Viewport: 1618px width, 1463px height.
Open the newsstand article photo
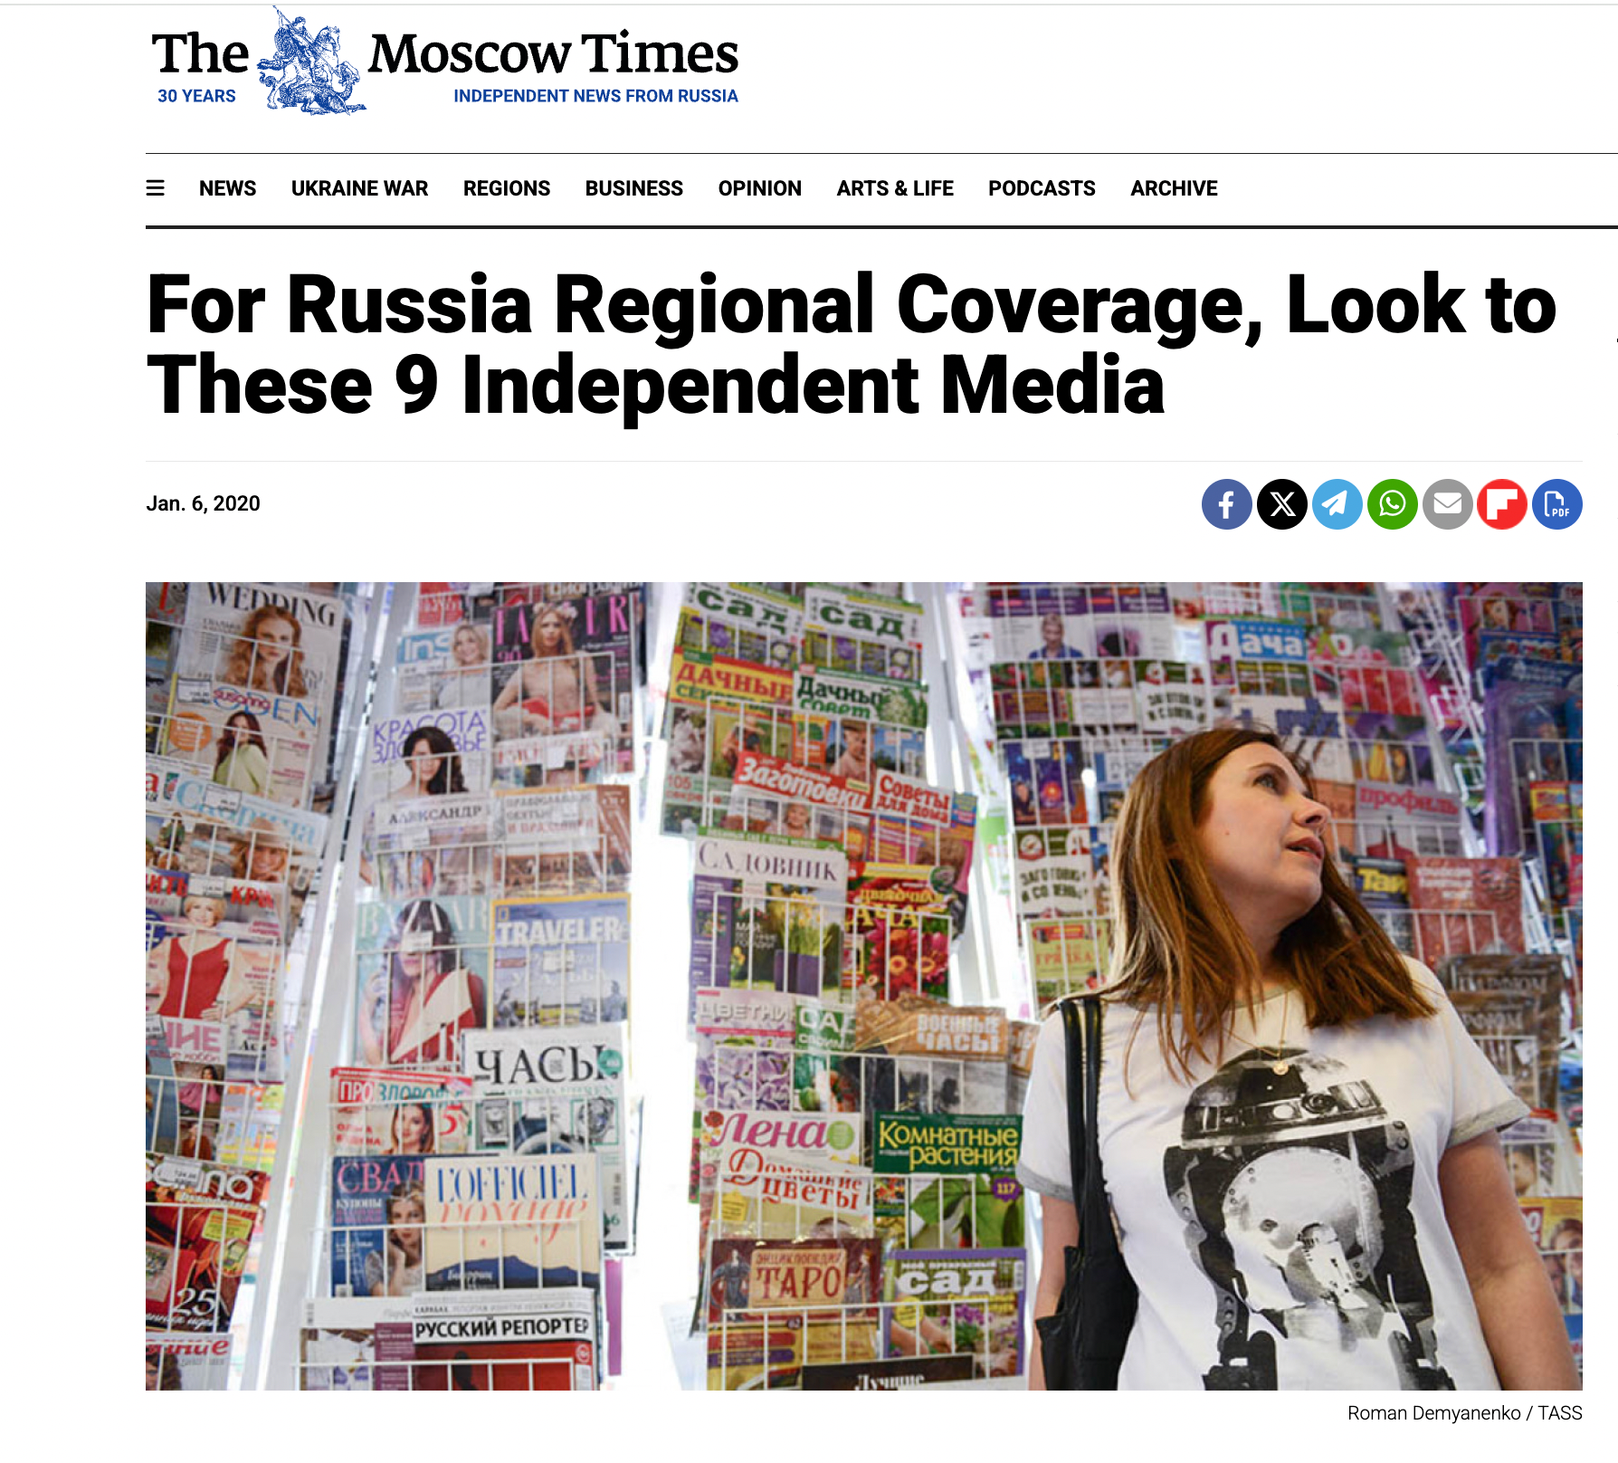pos(863,986)
